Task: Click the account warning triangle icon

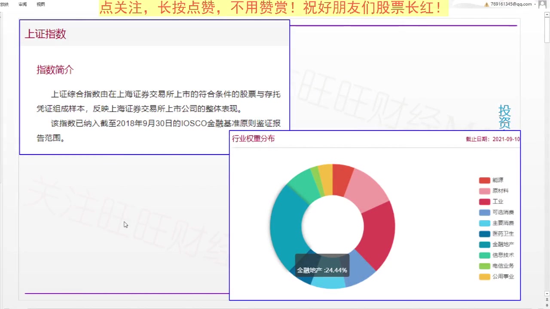Action: (487, 4)
